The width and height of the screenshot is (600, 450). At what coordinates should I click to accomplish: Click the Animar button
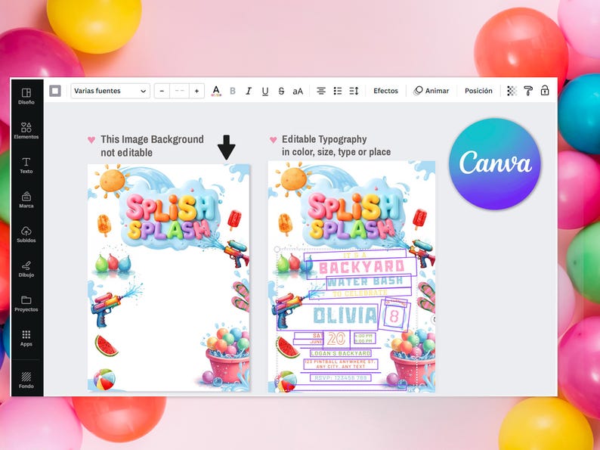(x=431, y=91)
